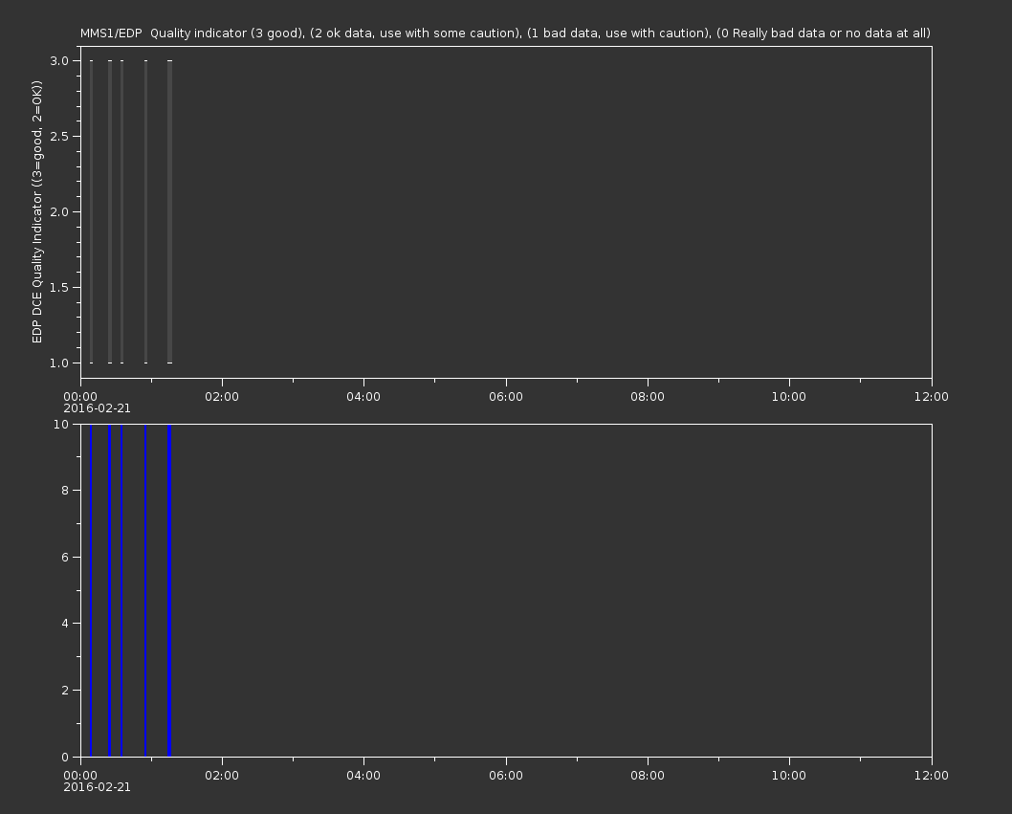Click the 04:00 tick label under lower plot
Image resolution: width=1012 pixels, height=814 pixels.
click(x=363, y=775)
